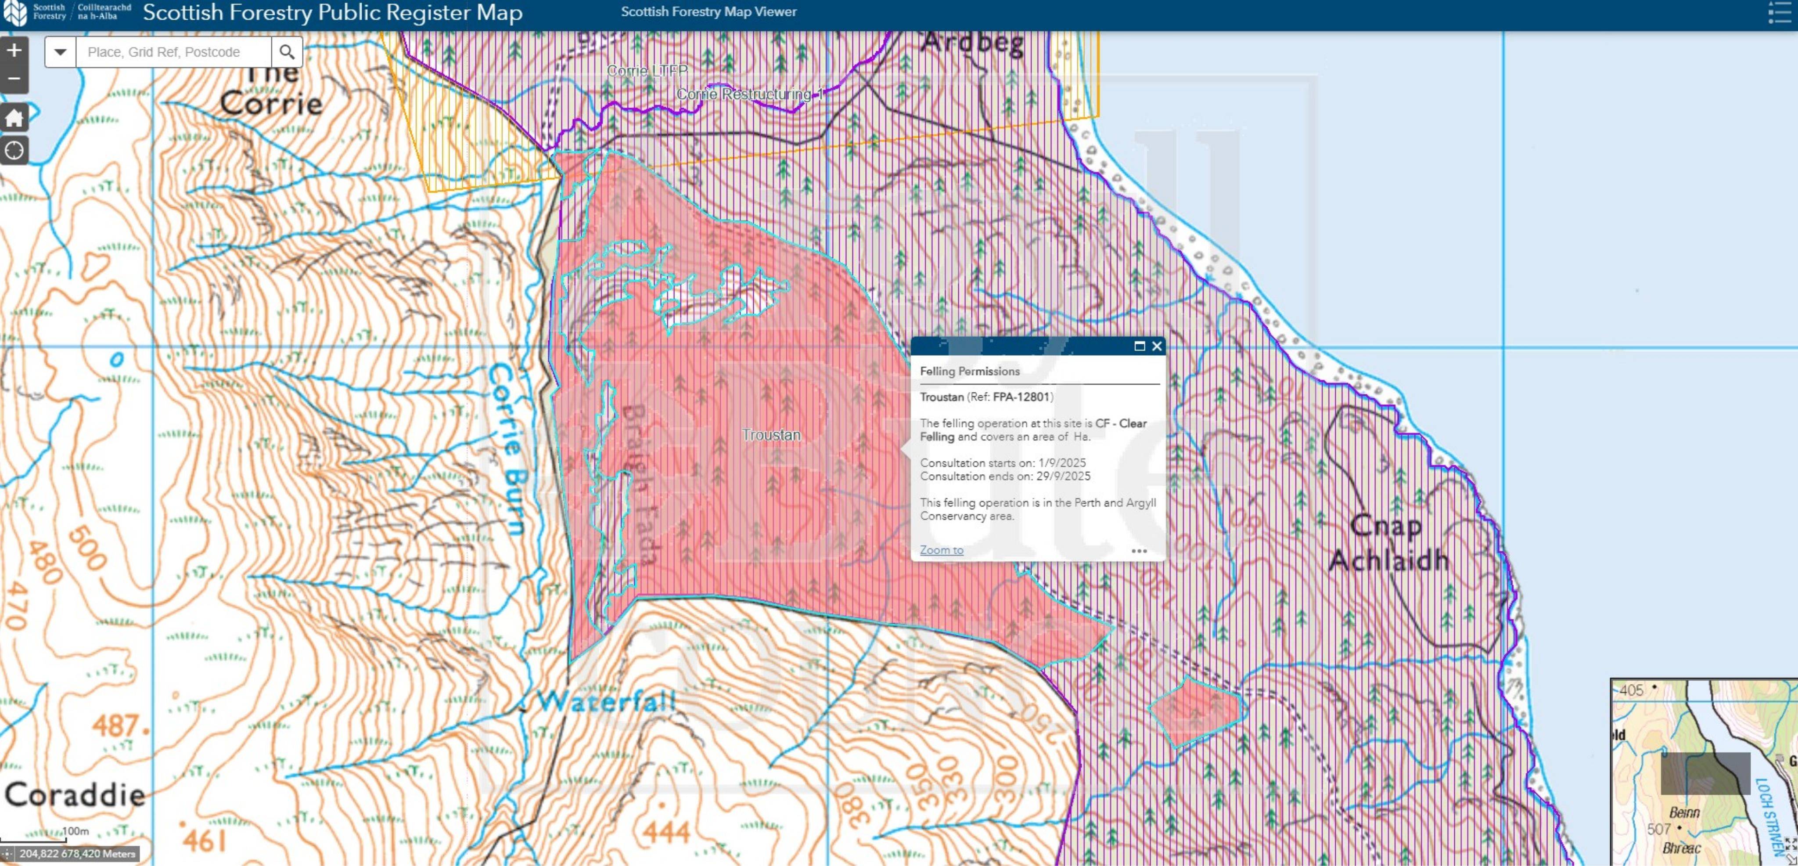Expand the search source dropdown arrow
This screenshot has width=1798, height=866.
coord(61,52)
